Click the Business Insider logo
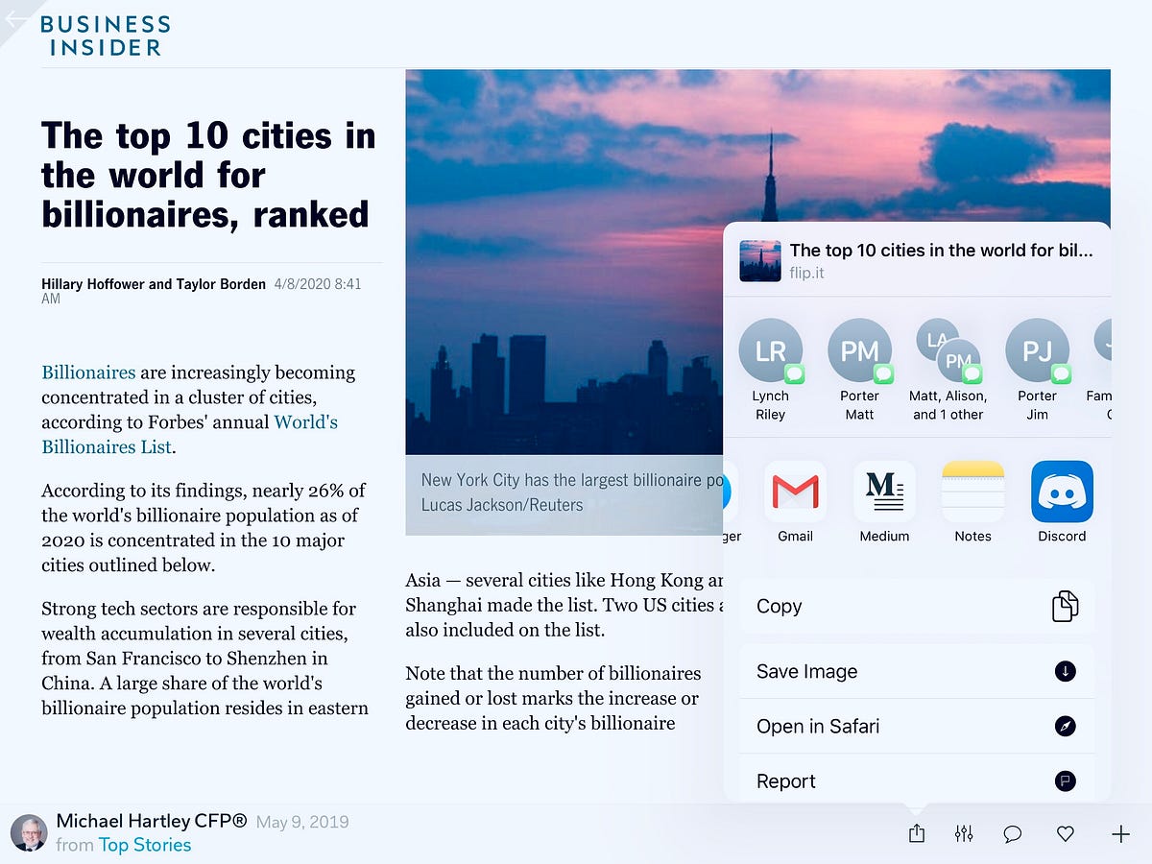 (x=106, y=34)
